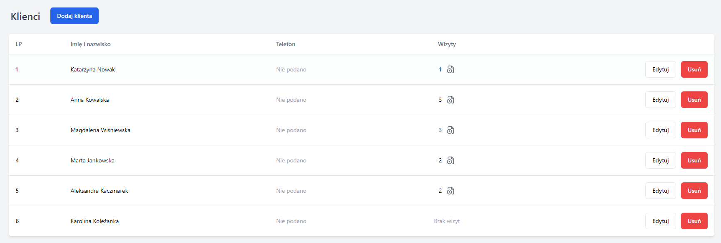Edit Anna Kowalska via Edytuj

[x=661, y=100]
